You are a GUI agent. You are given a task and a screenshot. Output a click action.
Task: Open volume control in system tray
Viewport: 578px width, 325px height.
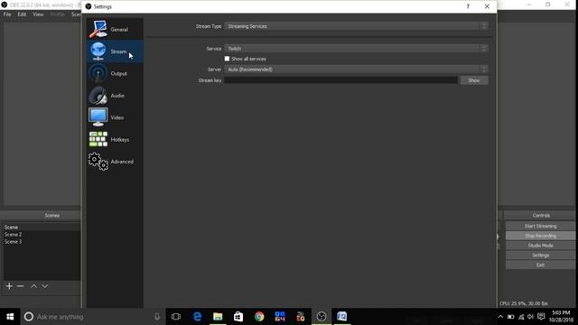pyautogui.click(x=530, y=317)
